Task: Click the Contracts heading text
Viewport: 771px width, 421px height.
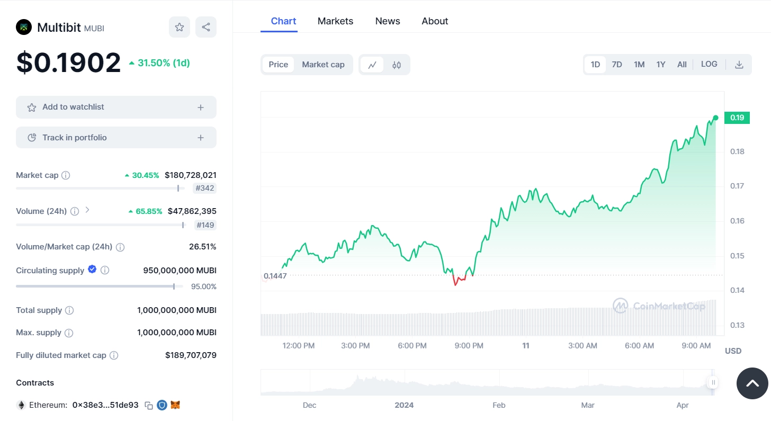Action: click(x=35, y=383)
